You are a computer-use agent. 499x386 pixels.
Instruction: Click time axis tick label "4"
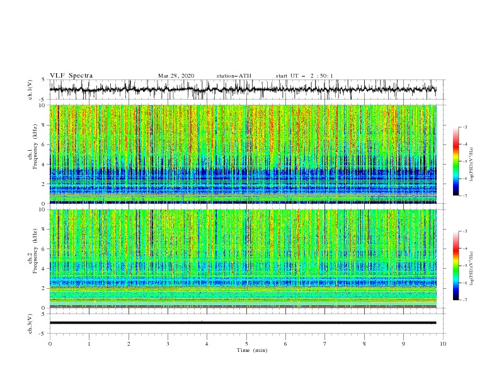click(207, 344)
